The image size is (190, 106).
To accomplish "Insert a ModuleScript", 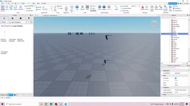I will coord(177,11).
